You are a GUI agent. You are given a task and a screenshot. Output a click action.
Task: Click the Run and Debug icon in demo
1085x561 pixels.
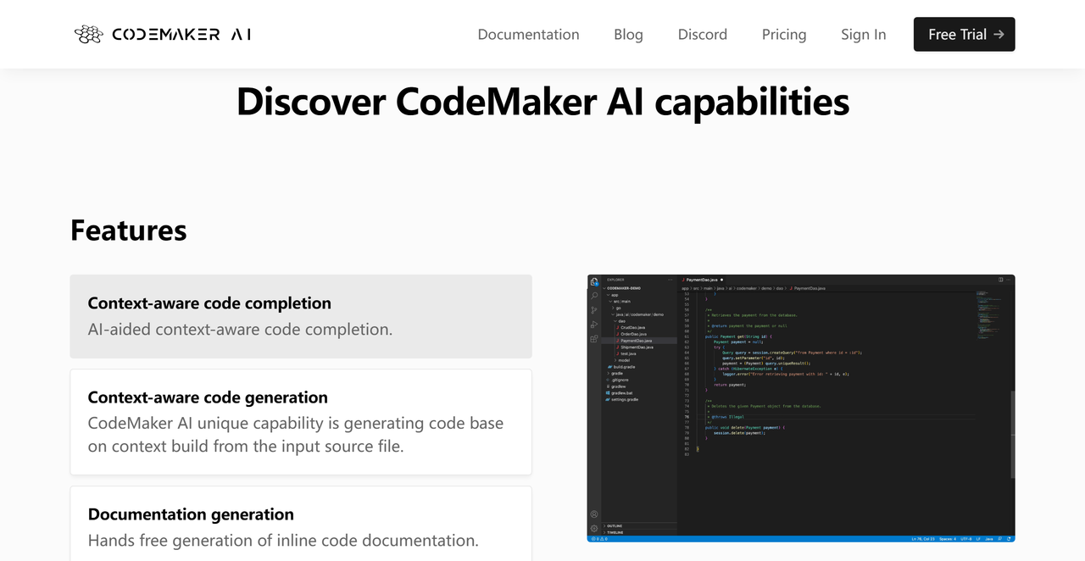[x=594, y=325]
